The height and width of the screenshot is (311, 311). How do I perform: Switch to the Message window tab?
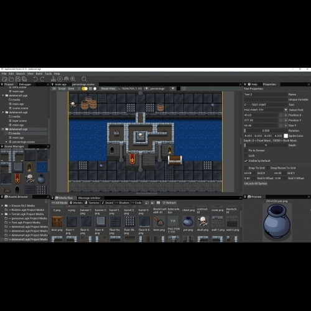point(89,198)
